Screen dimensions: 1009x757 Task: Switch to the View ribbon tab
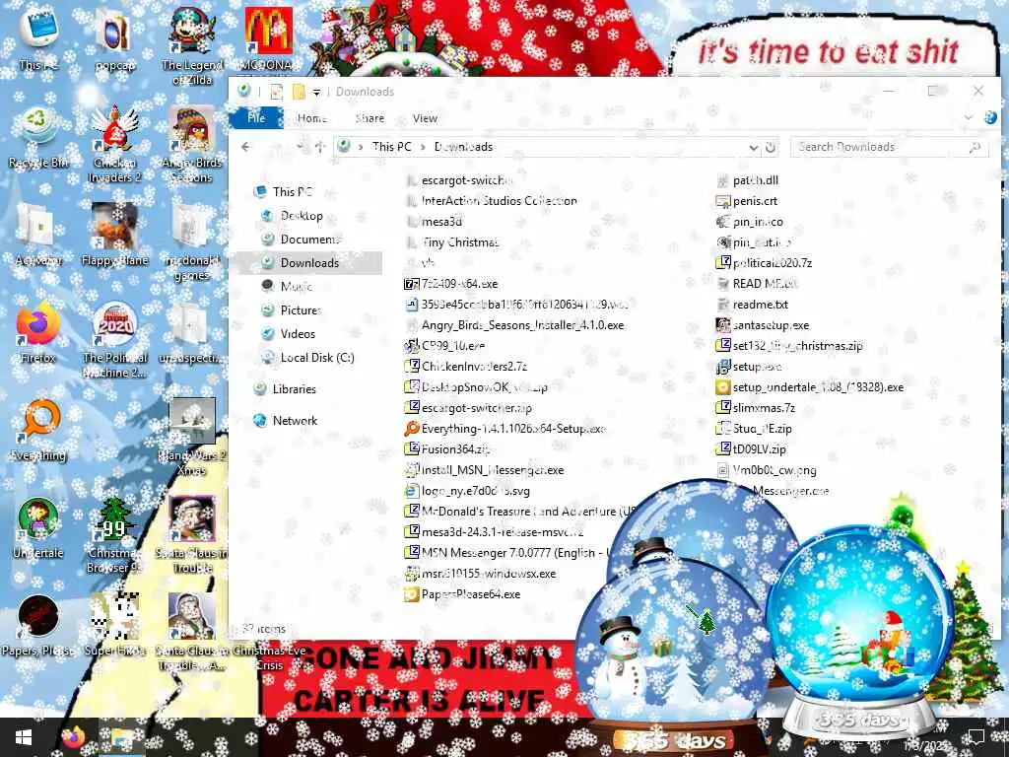coord(425,118)
